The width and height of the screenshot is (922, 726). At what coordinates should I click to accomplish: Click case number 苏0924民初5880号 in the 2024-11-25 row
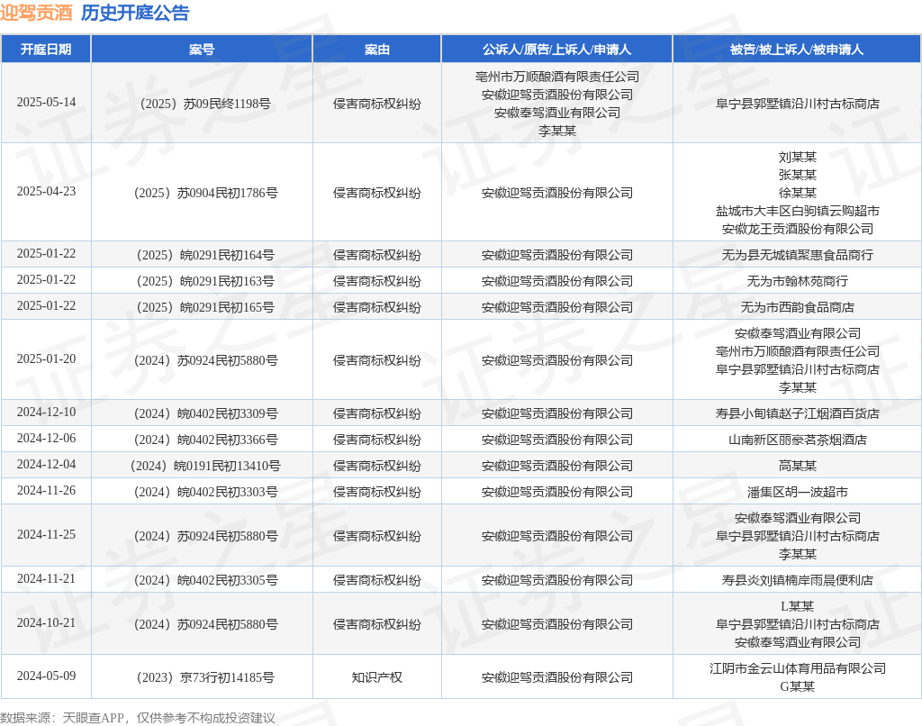[227, 536]
